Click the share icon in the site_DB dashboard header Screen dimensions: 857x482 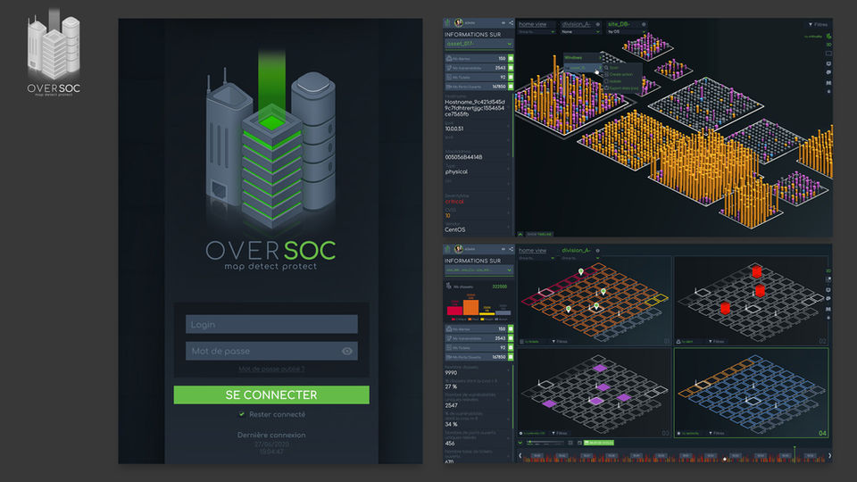pyautogui.click(x=511, y=23)
